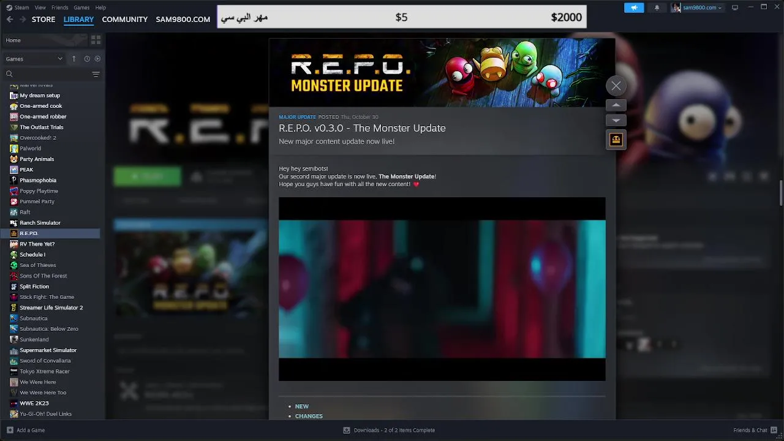Click the Downloads status icon
The width and height of the screenshot is (784, 441).
point(347,430)
